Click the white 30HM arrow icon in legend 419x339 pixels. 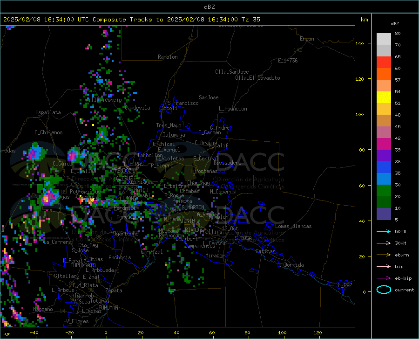(384, 243)
